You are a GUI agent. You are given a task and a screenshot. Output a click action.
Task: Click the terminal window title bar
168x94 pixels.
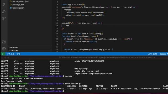click(x=85, y=57)
